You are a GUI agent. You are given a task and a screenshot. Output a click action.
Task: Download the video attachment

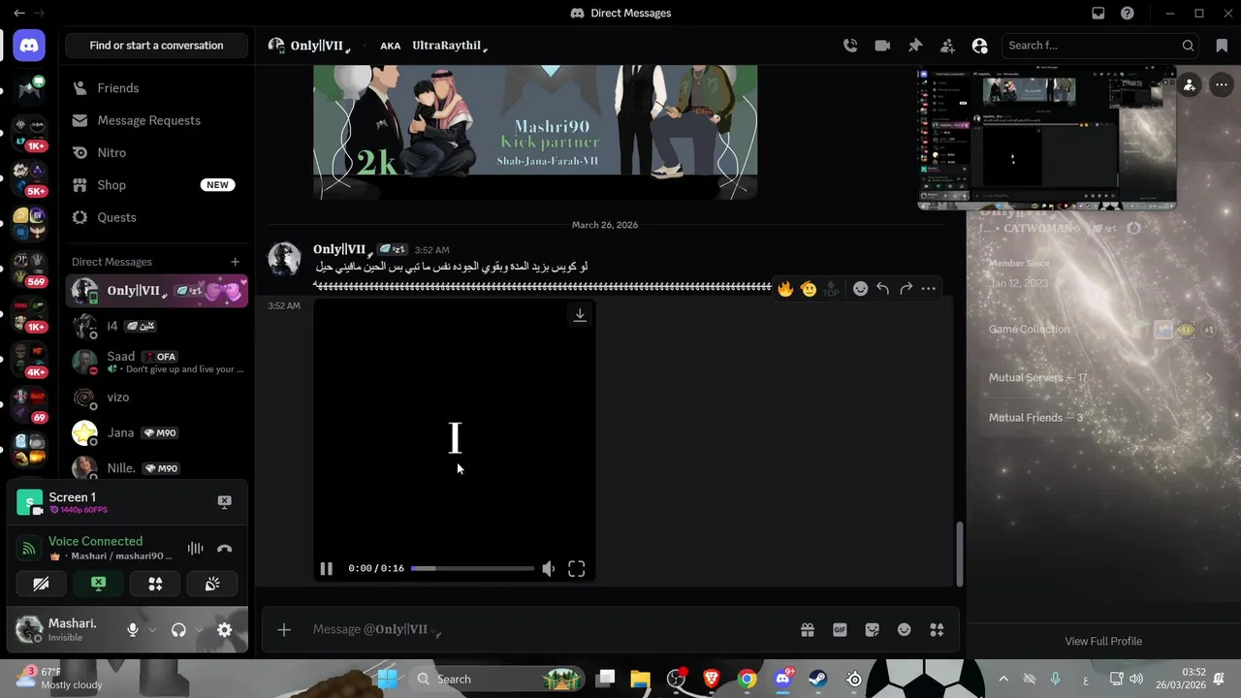tap(580, 315)
